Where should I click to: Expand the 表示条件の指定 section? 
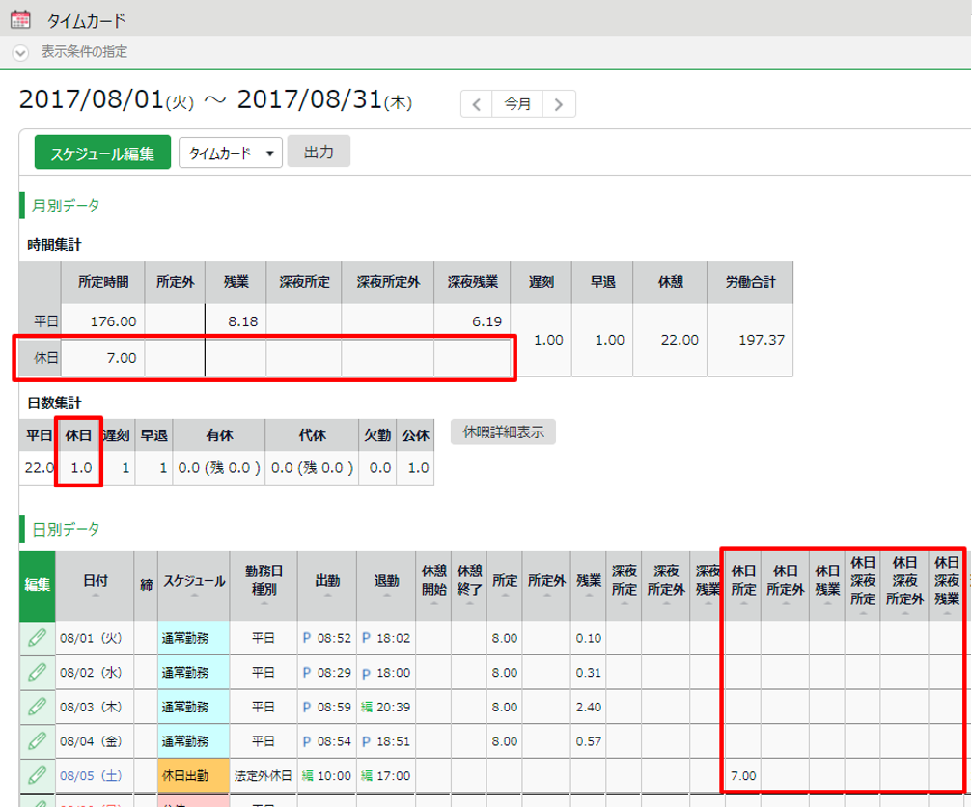[20, 52]
